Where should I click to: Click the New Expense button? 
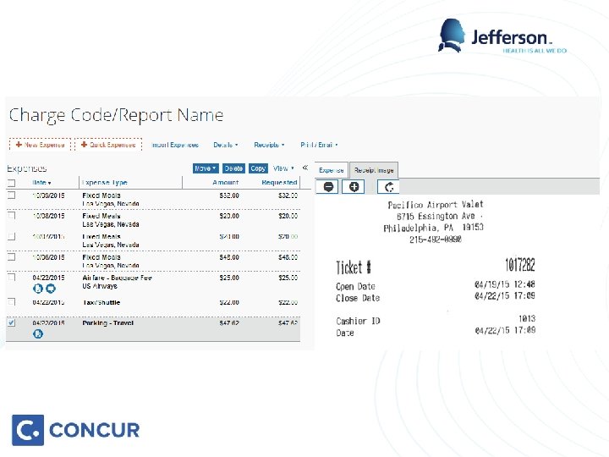pos(40,145)
